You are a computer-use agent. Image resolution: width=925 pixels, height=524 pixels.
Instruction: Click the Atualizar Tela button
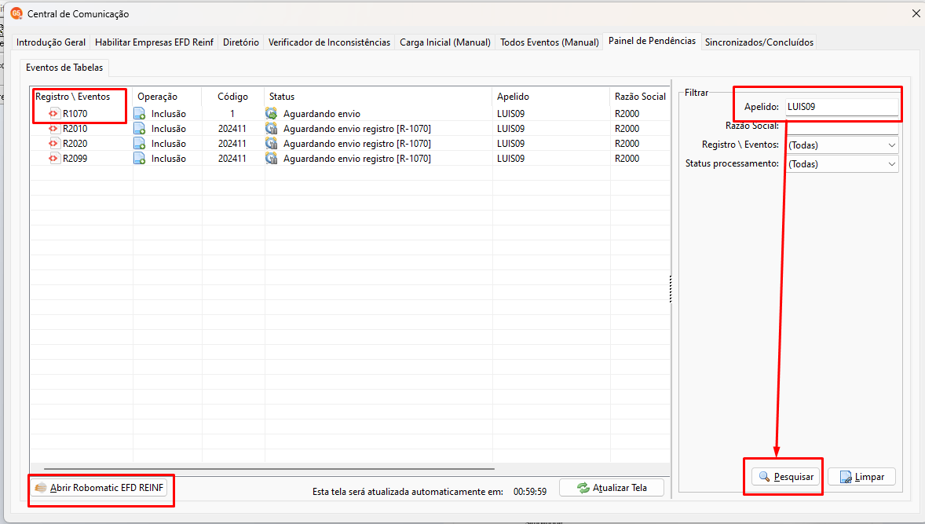pyautogui.click(x=611, y=487)
